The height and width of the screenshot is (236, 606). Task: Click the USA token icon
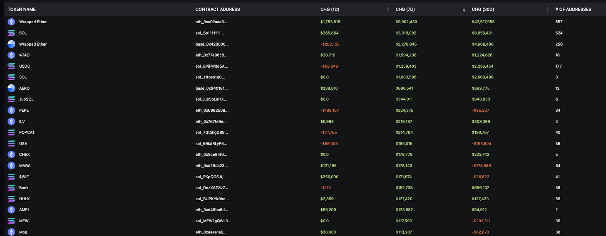[x=11, y=143]
